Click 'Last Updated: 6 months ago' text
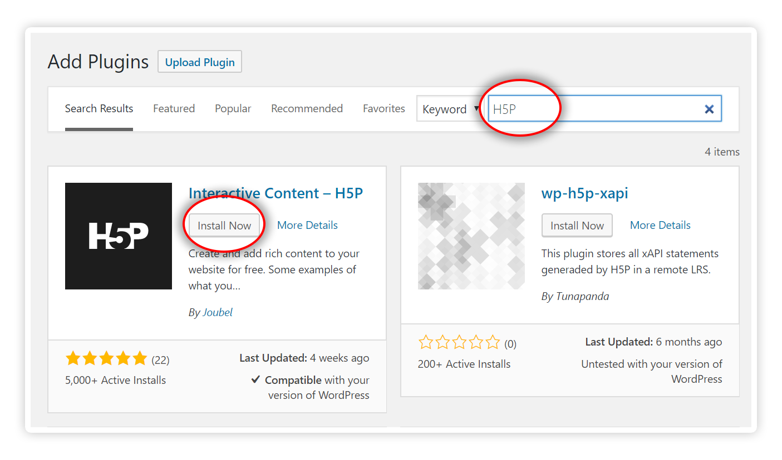The width and height of the screenshot is (782, 460). pos(653,342)
